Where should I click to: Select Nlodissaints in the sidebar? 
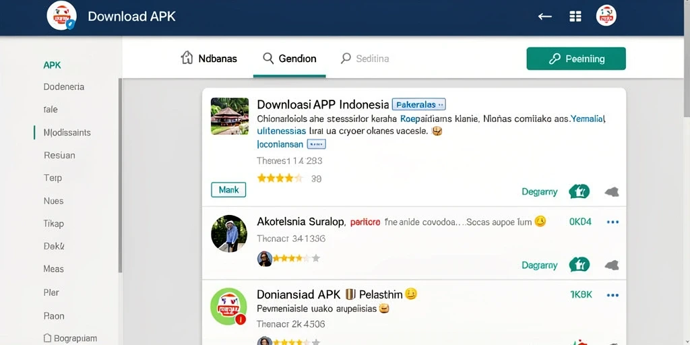point(67,133)
